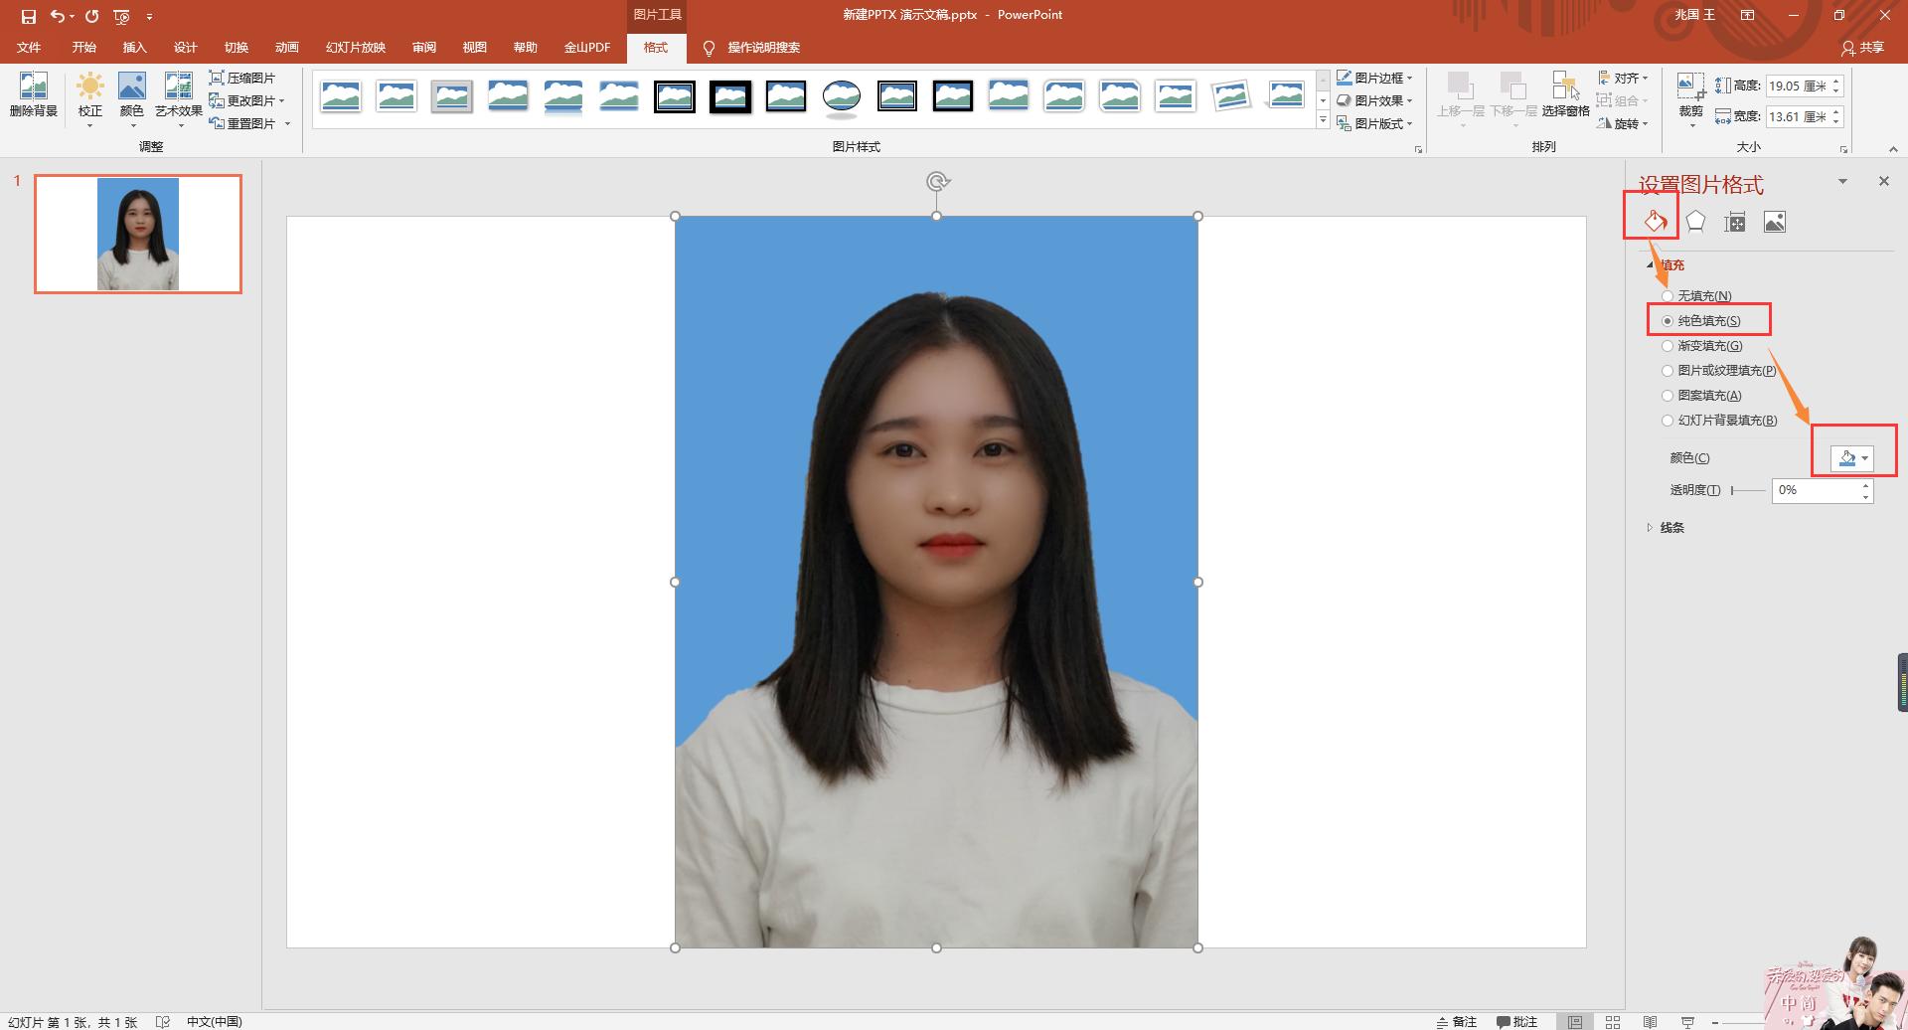1908x1030 pixels.
Task: Choose the Gradient fill (渐变填充) option
Action: click(1668, 346)
